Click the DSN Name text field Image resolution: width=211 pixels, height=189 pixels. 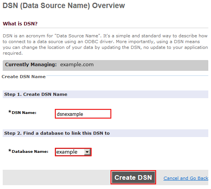pos(83,114)
